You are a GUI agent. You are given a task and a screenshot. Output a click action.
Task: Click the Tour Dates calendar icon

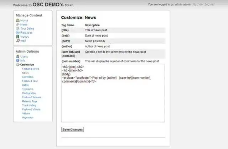[17, 28]
